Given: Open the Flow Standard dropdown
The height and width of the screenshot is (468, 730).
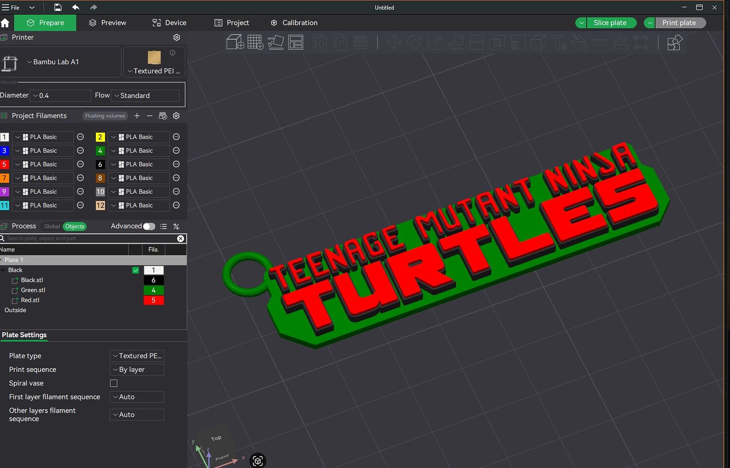Looking at the screenshot, I should point(146,96).
